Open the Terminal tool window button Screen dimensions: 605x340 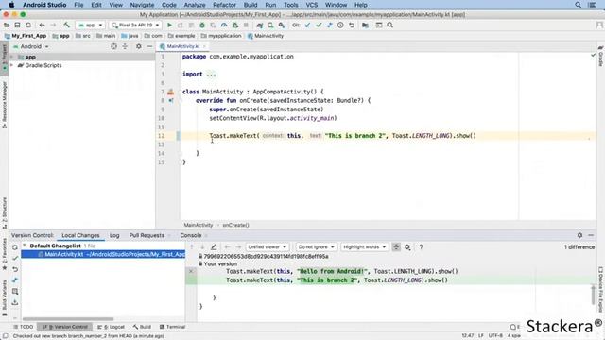[172, 327]
